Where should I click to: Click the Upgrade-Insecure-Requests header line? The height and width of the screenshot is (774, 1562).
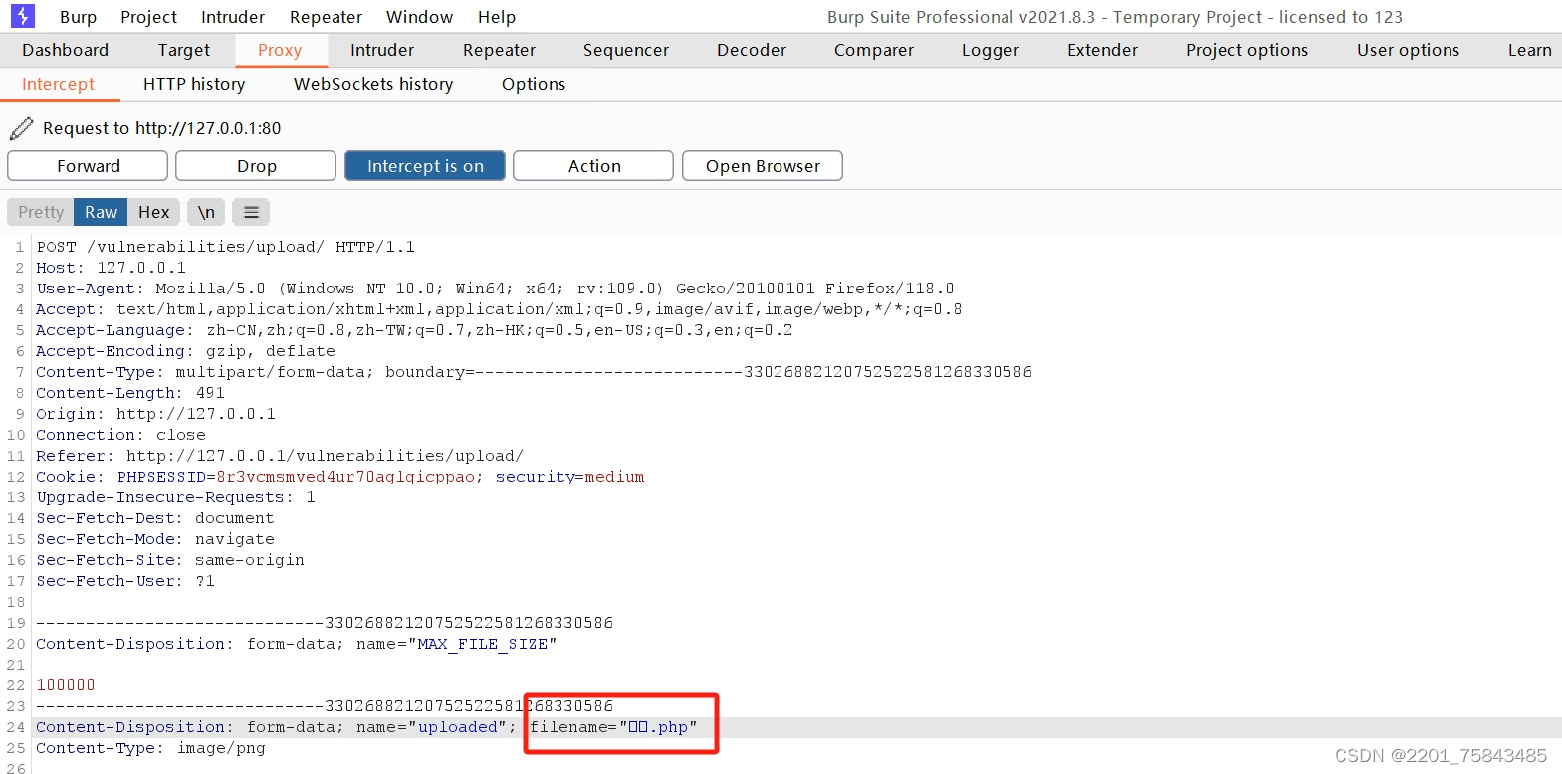(x=175, y=497)
